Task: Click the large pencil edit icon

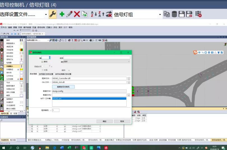Action: click(70, 14)
